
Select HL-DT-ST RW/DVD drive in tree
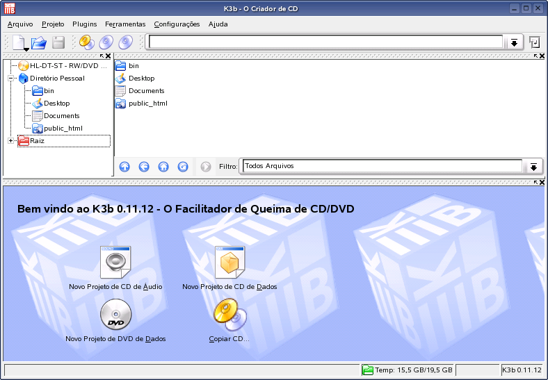click(63, 66)
